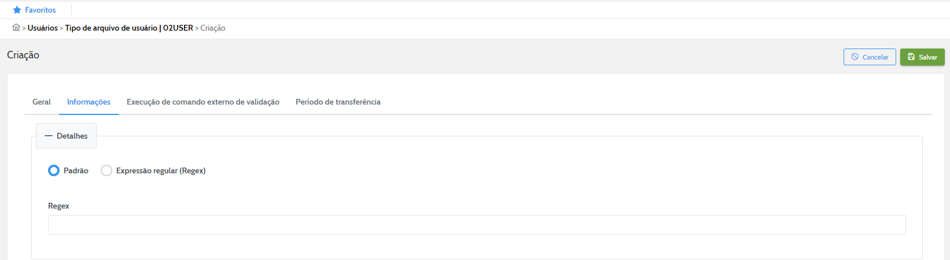Click the Favoritos star icon
Viewport: 950px width, 260px height.
[17, 10]
